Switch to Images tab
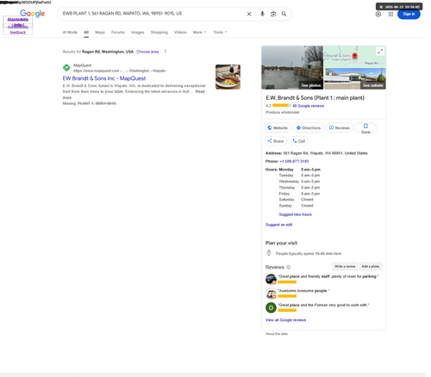The width and height of the screenshot is (431, 377). pyautogui.click(x=138, y=33)
